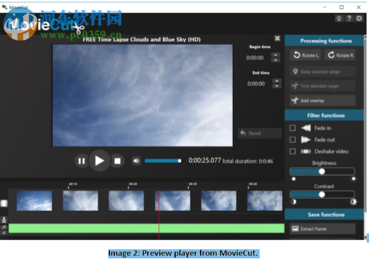
Task: Pause the video preview
Action: tap(81, 161)
